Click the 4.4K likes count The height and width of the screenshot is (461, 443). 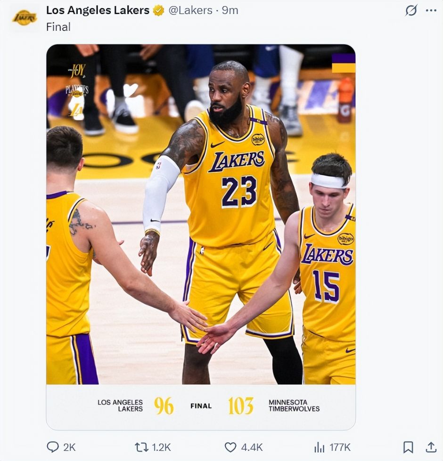pos(252,447)
